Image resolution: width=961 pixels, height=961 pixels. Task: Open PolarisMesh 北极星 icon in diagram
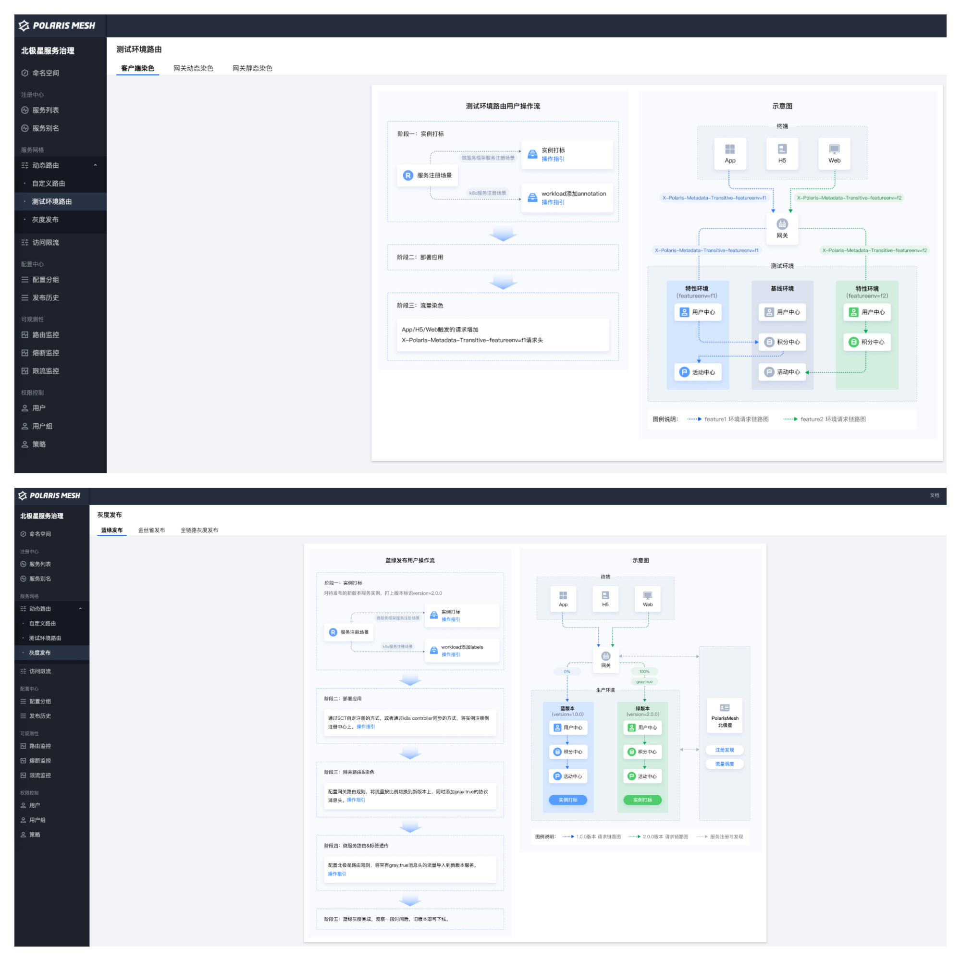click(x=724, y=708)
